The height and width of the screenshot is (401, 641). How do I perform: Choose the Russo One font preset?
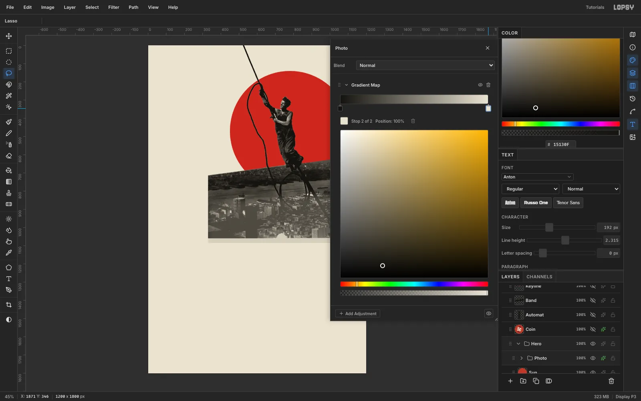[x=536, y=203]
